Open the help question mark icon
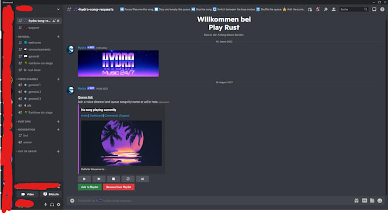The width and height of the screenshot is (388, 214). [x=382, y=9]
